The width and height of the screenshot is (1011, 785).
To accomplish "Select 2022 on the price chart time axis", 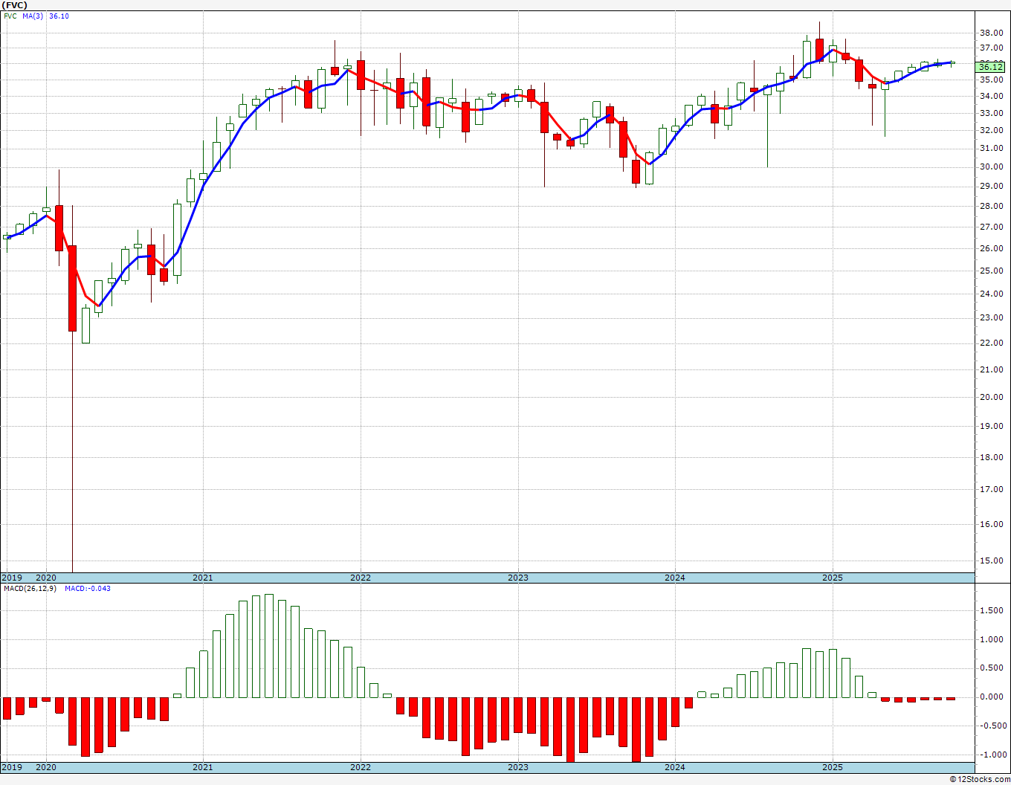I will [x=361, y=578].
